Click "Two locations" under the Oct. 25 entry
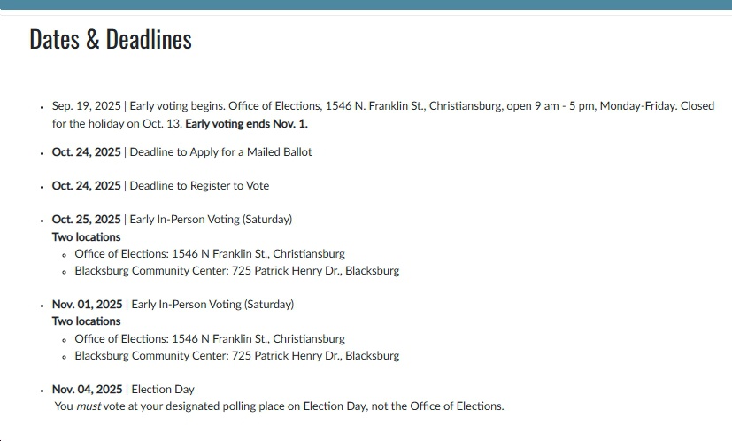 coord(86,236)
